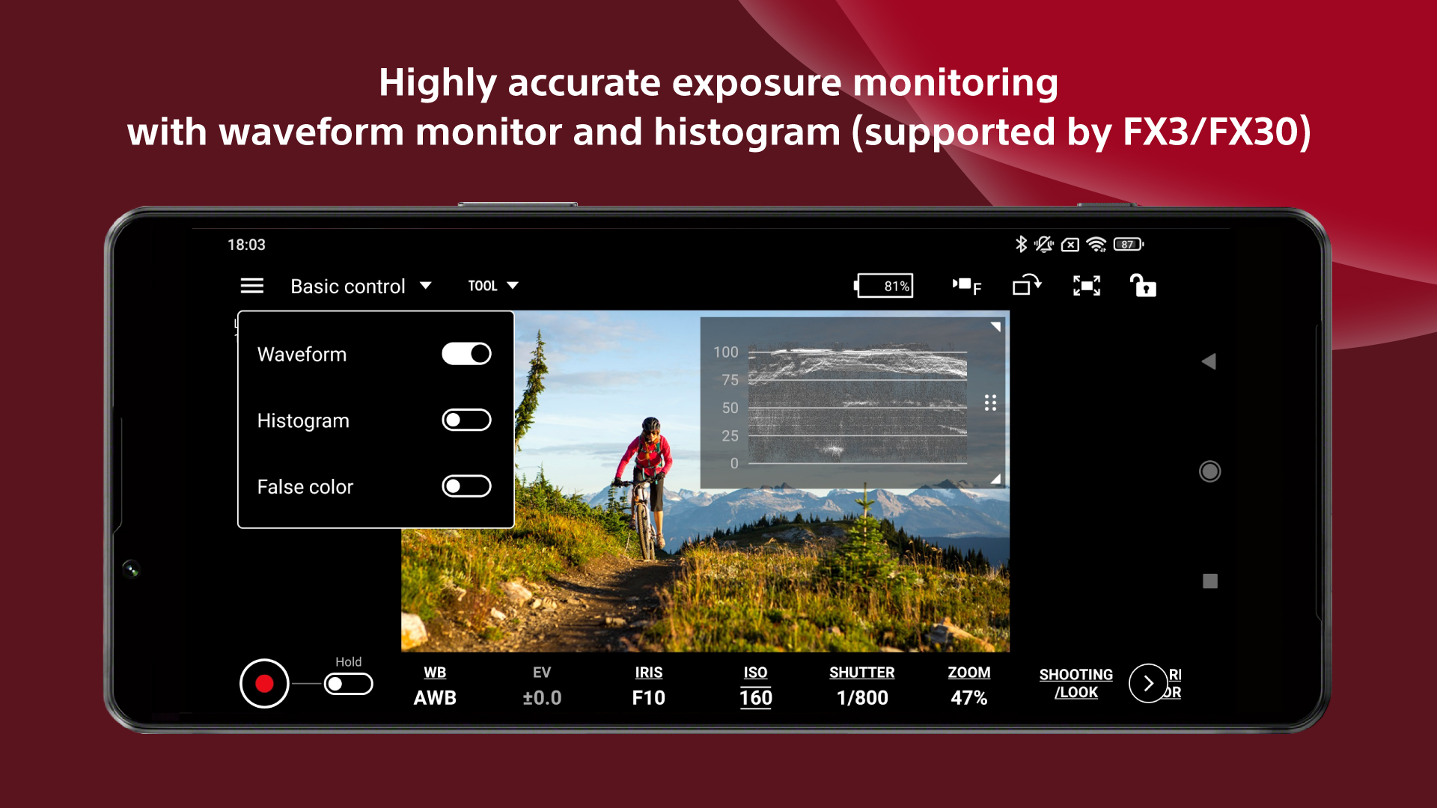The width and height of the screenshot is (1437, 808).
Task: Click the unlock padlock icon
Action: (x=1143, y=286)
